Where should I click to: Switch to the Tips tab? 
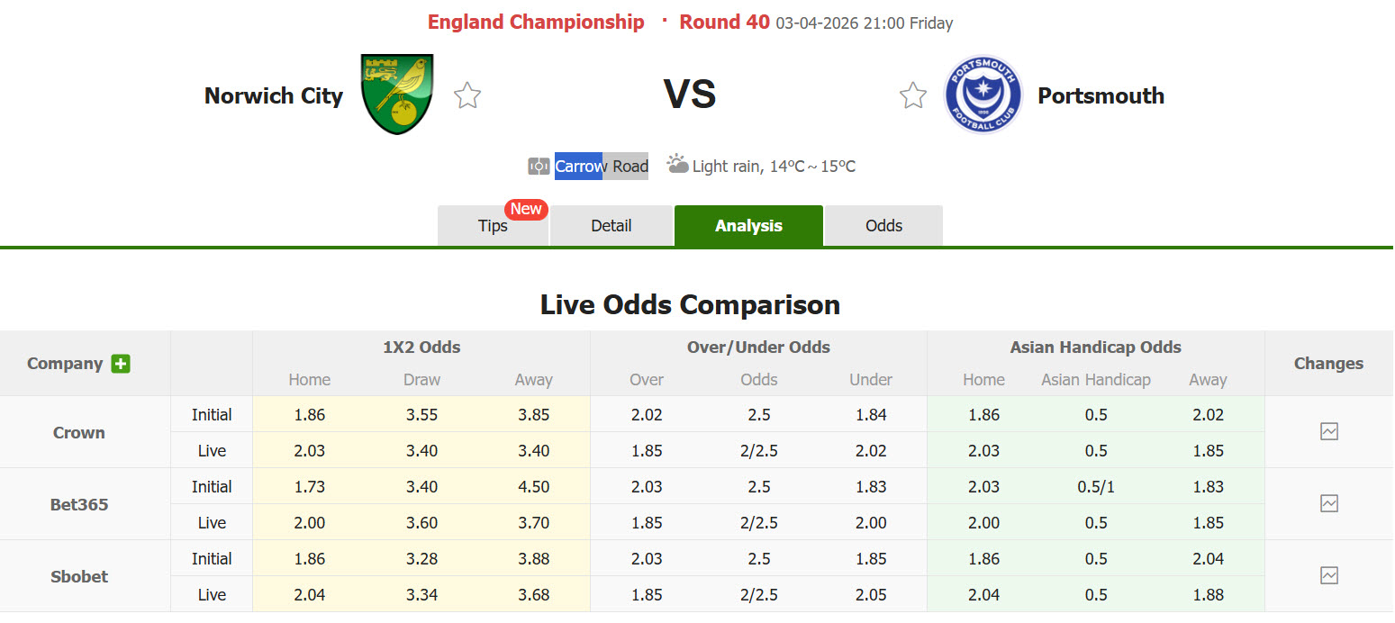[x=493, y=225]
